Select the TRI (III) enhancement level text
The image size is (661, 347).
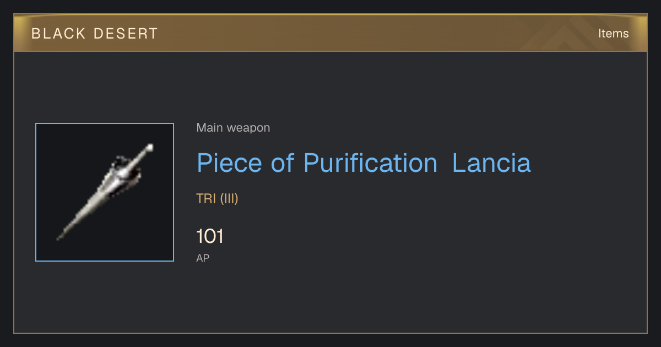click(217, 199)
